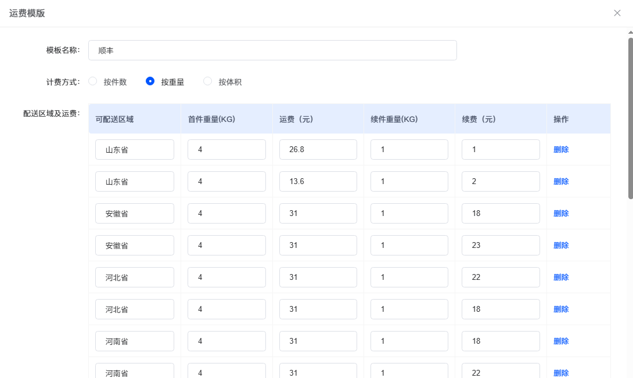Edit the 运费 field showing 26.8
The width and height of the screenshot is (633, 378).
pyautogui.click(x=318, y=149)
